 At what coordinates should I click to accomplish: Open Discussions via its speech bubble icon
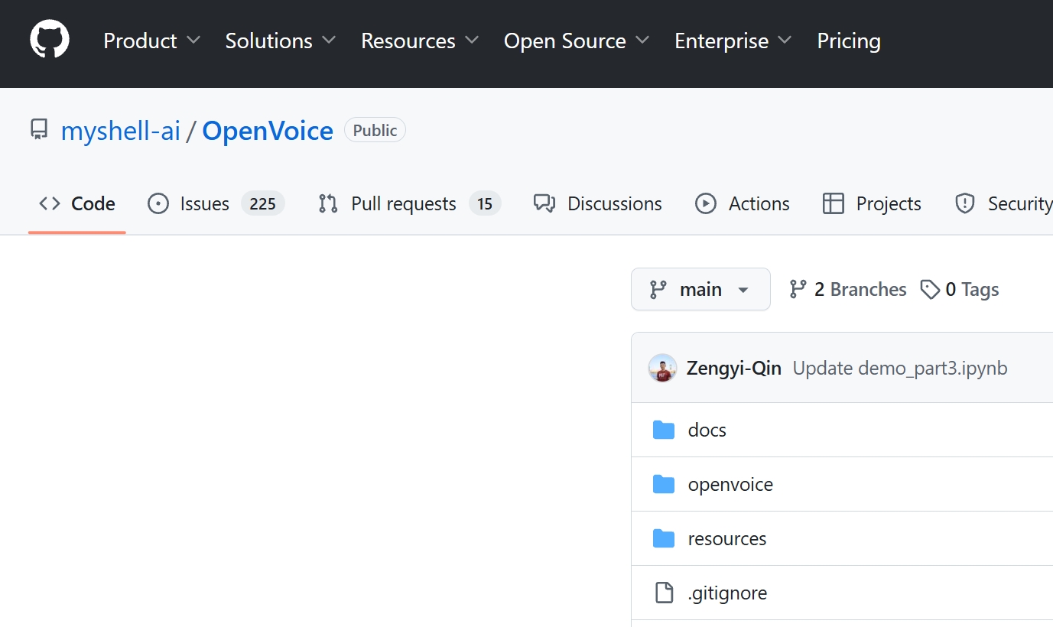click(x=544, y=203)
